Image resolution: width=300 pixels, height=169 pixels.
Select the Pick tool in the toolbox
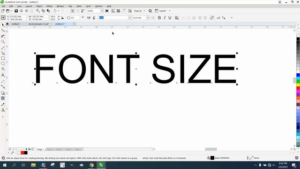pyautogui.click(x=3, y=25)
